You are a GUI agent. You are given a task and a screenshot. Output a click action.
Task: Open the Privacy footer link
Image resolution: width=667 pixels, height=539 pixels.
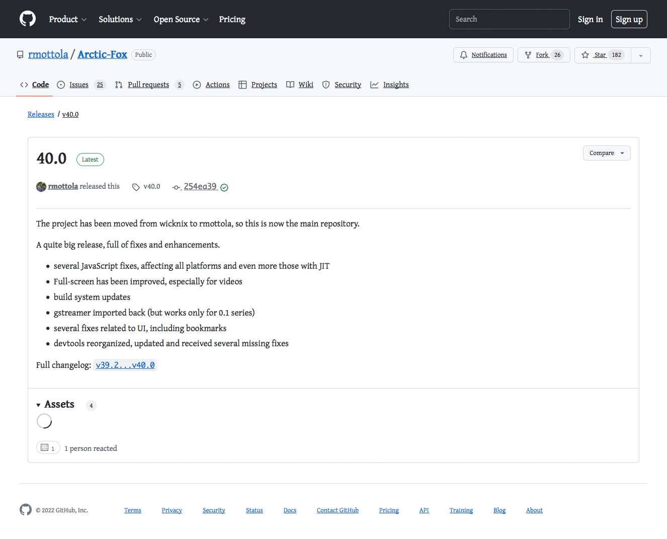coord(172,510)
